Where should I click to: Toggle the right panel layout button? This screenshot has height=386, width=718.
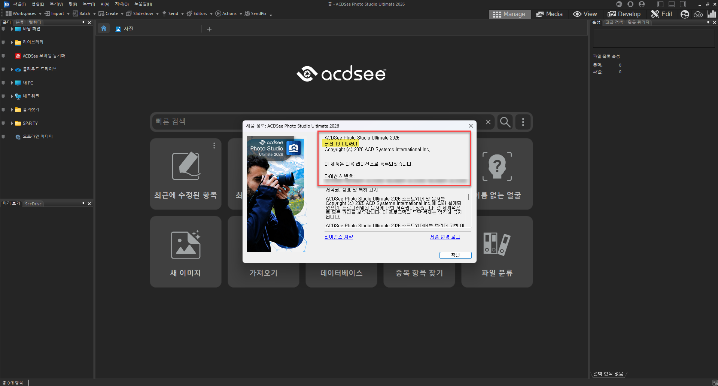tap(683, 4)
